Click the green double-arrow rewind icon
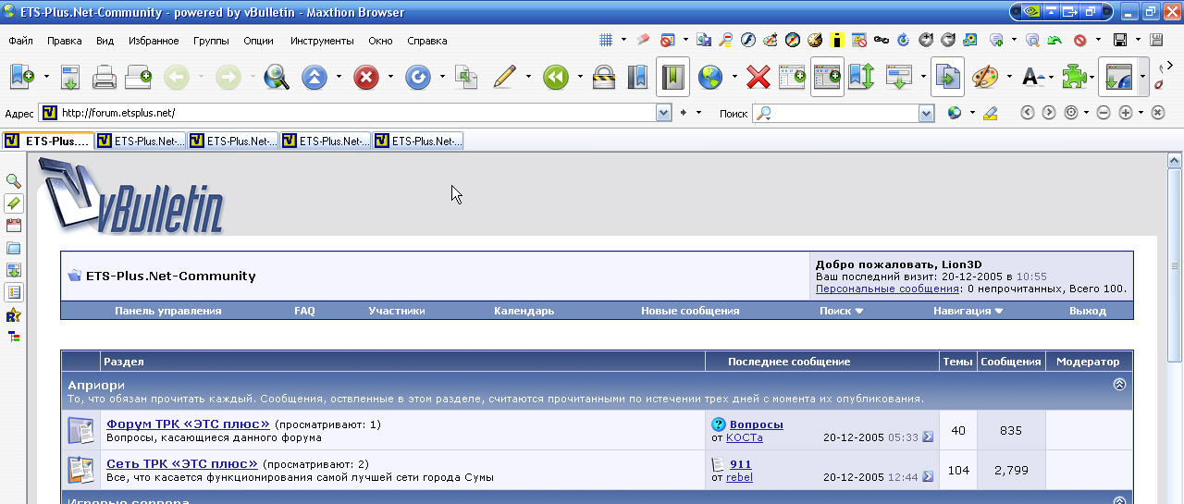Image resolution: width=1184 pixels, height=504 pixels. click(x=555, y=78)
